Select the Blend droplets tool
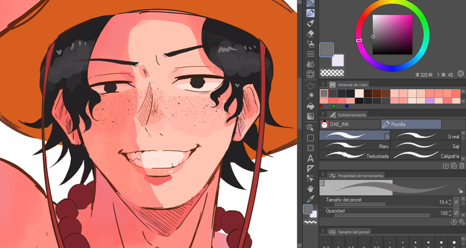The image size is (466, 248). click(x=311, y=64)
